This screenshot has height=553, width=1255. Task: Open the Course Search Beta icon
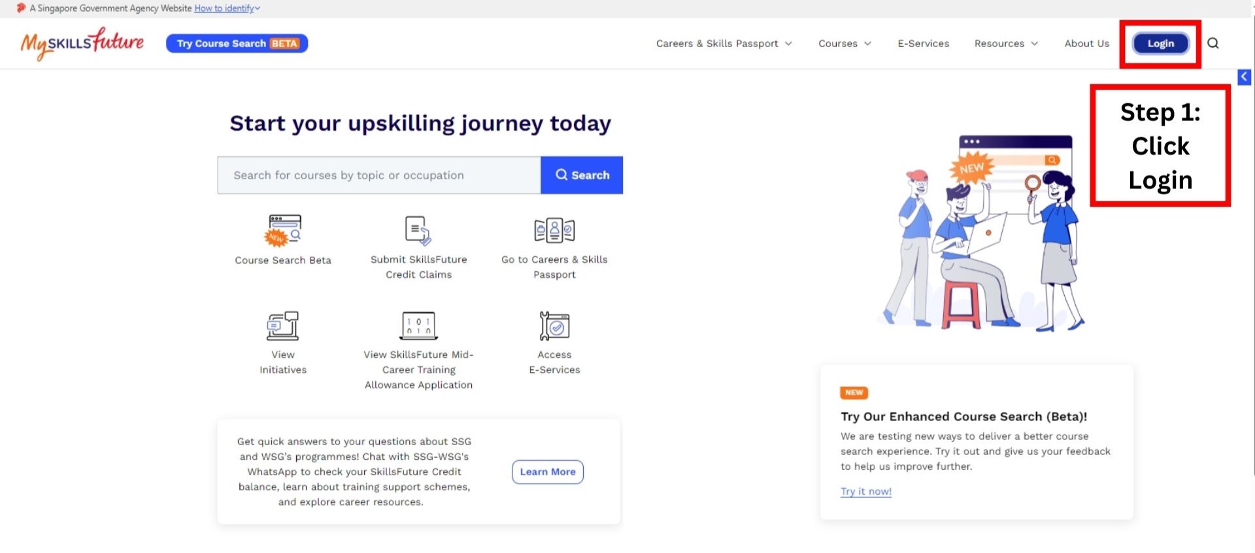[x=283, y=231]
